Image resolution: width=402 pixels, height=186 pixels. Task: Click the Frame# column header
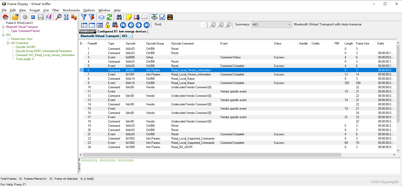(96, 43)
